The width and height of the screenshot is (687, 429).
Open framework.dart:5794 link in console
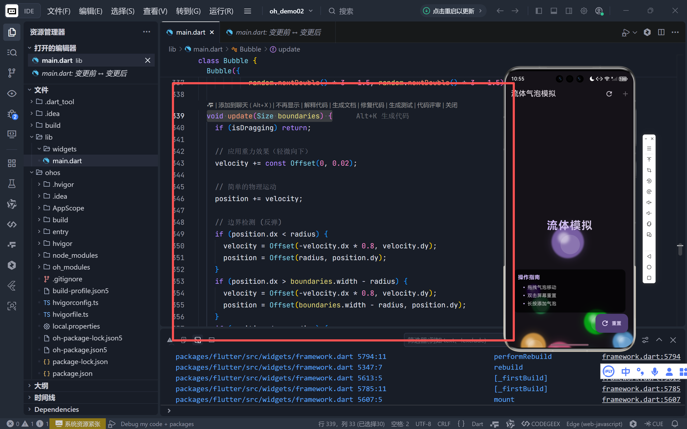pos(641,356)
